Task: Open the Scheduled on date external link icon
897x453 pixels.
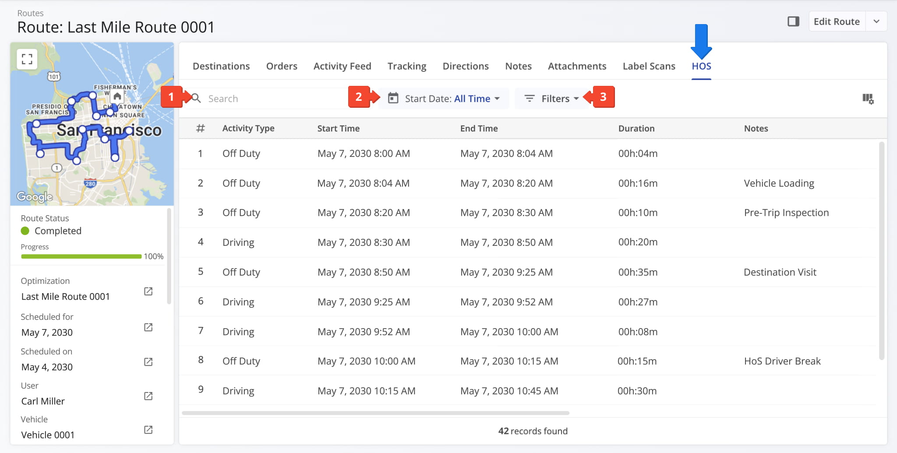Action: click(148, 362)
